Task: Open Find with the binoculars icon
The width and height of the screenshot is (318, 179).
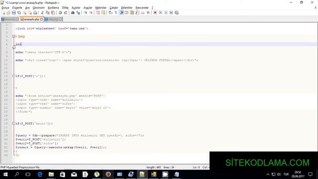Action: [73, 13]
